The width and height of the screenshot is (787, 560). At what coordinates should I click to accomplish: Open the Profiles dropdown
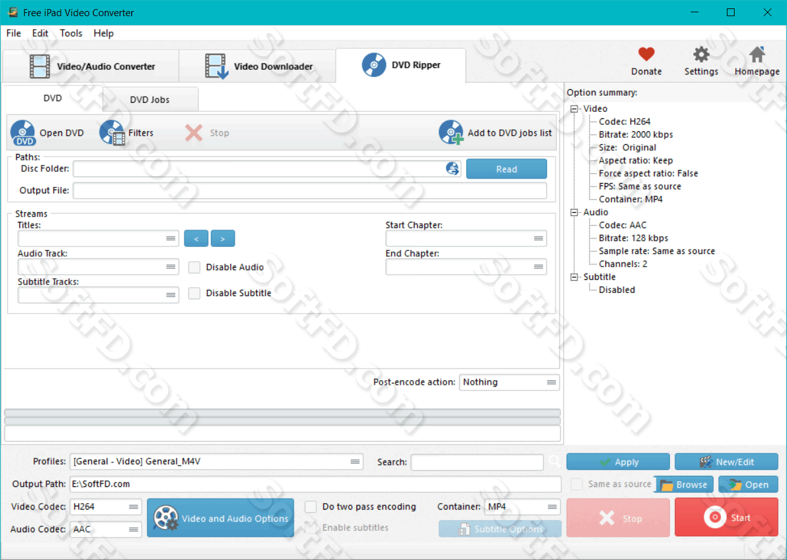point(217,462)
